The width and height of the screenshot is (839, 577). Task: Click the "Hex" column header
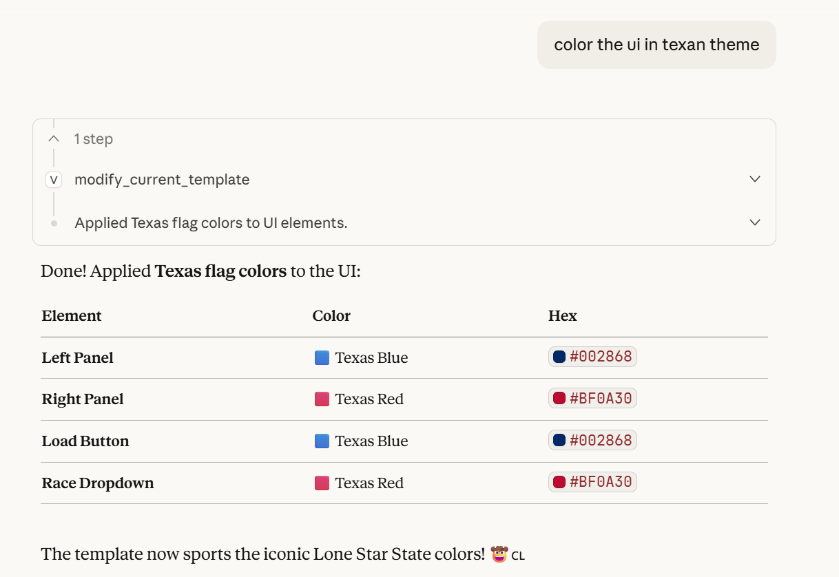click(x=563, y=316)
